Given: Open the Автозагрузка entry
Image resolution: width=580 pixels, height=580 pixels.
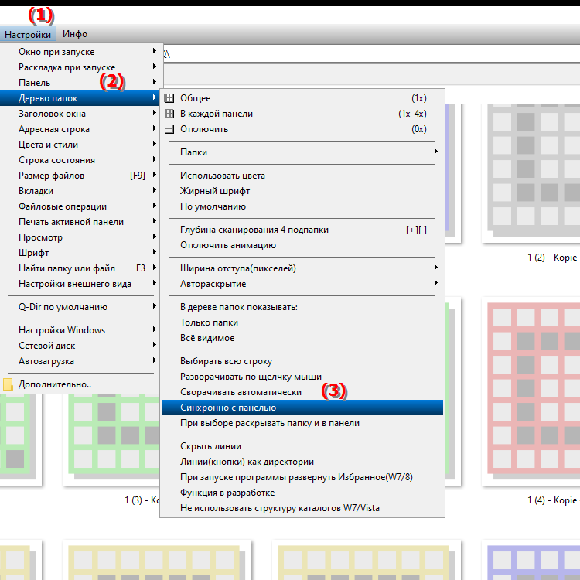Looking at the screenshot, I should [x=80, y=361].
